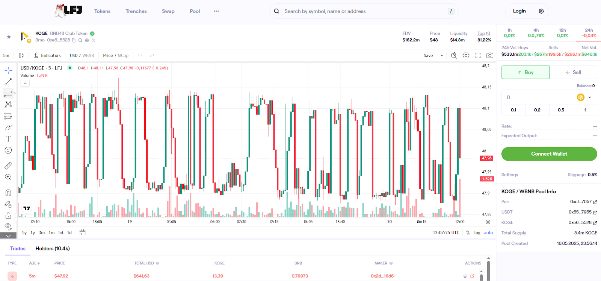601x281 pixels.
Task: Switch the chart to the WBNB denomination
Action: click(88, 55)
